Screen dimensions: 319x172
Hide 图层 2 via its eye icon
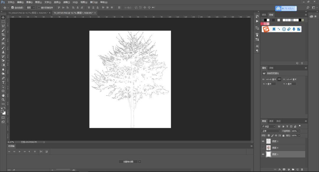(263, 141)
